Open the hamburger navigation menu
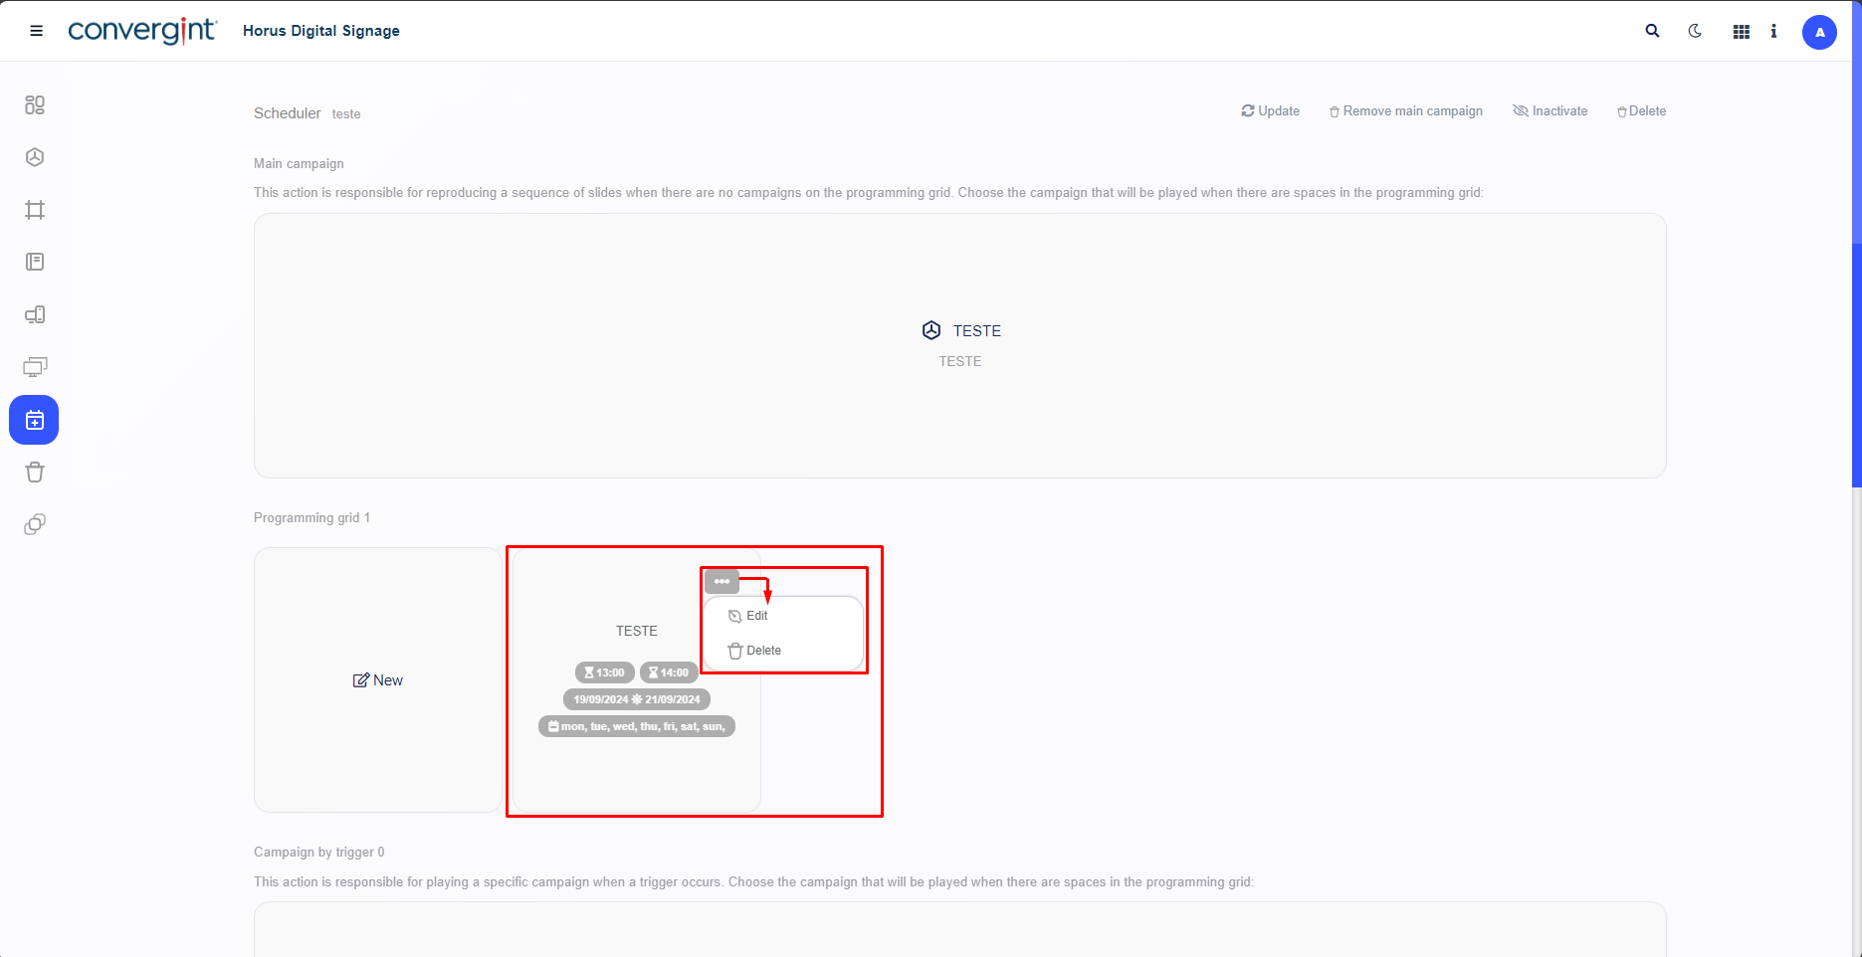The image size is (1862, 957). pyautogui.click(x=37, y=31)
